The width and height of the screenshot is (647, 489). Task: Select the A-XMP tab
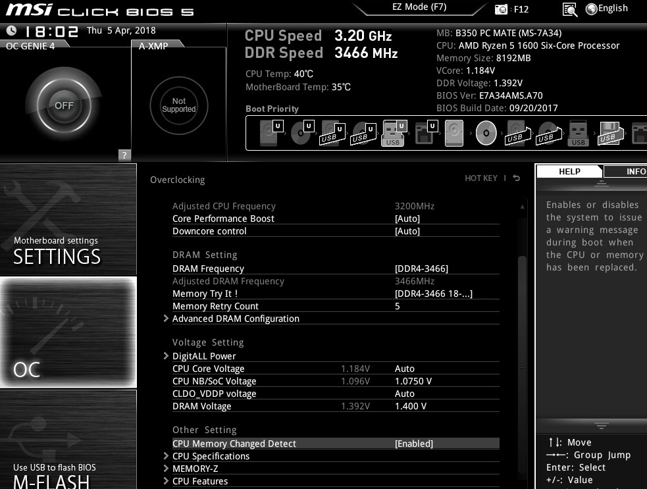pyautogui.click(x=153, y=46)
